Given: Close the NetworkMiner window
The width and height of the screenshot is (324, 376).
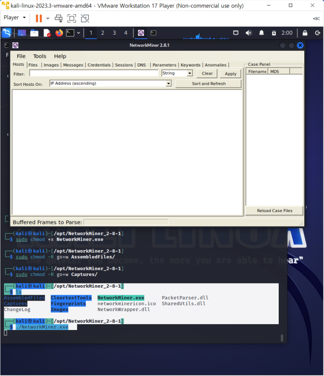Looking at the screenshot, I should pyautogui.click(x=300, y=45).
